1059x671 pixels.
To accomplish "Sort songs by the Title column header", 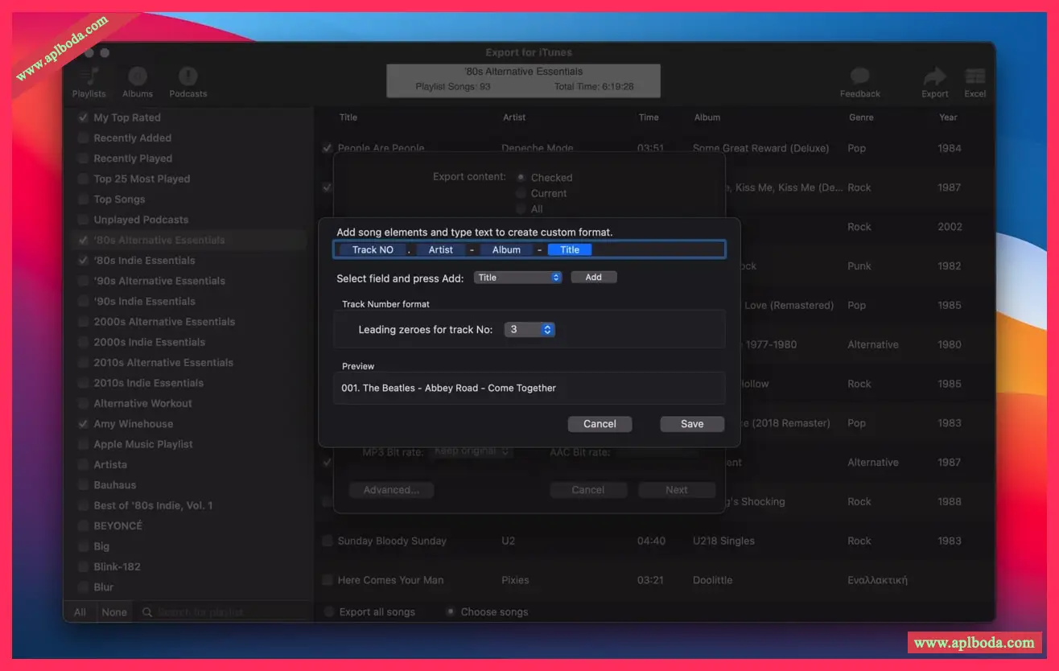I will tap(348, 117).
